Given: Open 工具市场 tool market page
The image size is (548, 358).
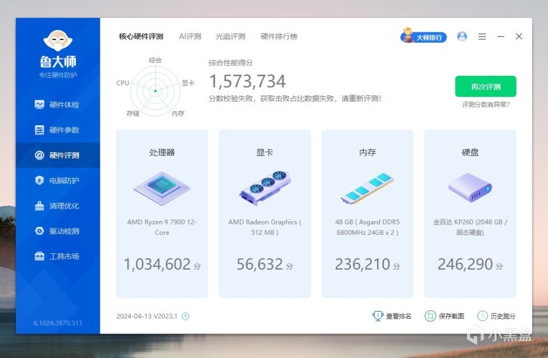Looking at the screenshot, I should pyautogui.click(x=58, y=257).
